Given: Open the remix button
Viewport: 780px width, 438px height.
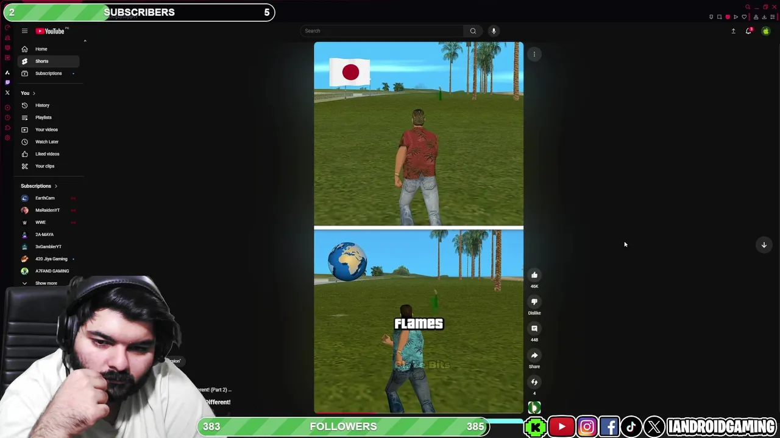Looking at the screenshot, I should (x=534, y=382).
